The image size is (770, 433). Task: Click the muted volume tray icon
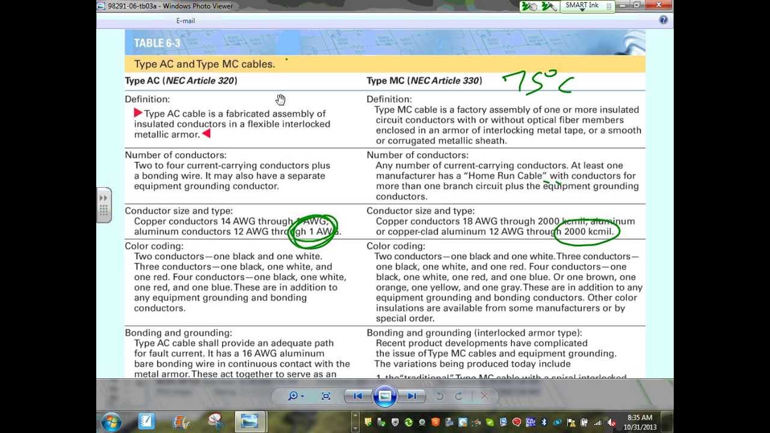[x=611, y=422]
